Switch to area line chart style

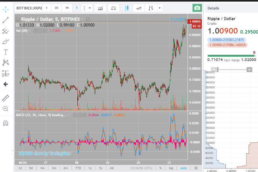139,8
